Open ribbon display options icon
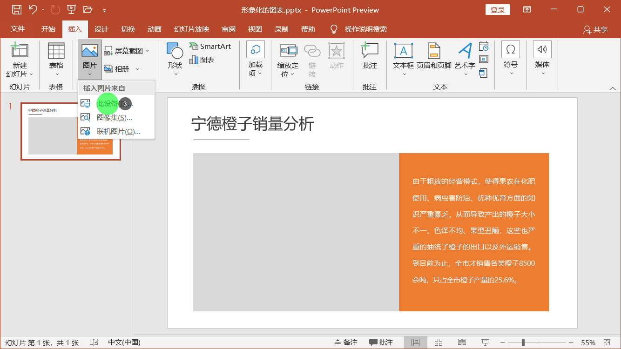 (x=527, y=9)
